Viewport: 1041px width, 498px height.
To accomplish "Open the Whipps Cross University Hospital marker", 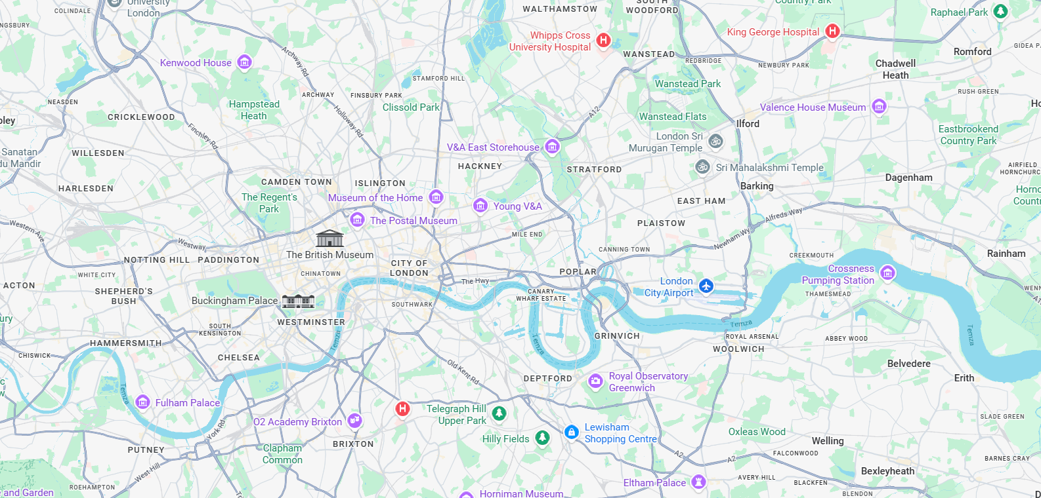I will [x=603, y=41].
